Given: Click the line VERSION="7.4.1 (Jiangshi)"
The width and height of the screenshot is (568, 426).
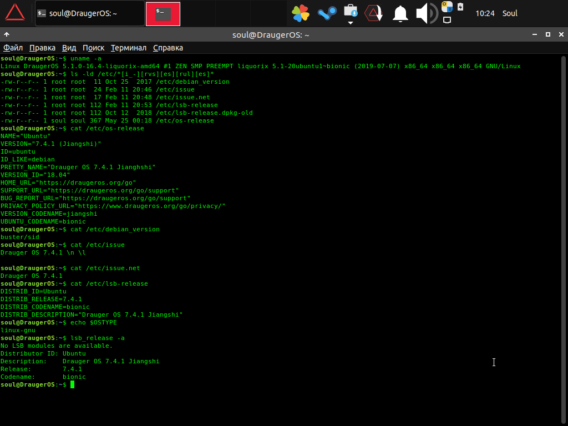Looking at the screenshot, I should (x=50, y=144).
